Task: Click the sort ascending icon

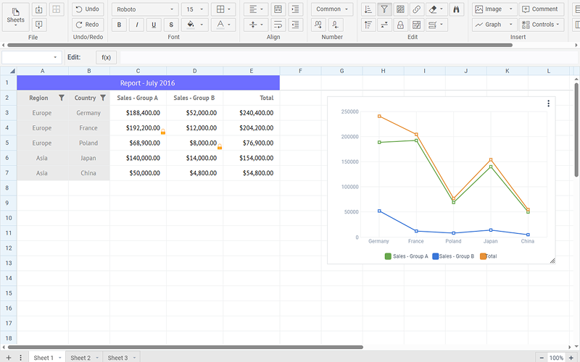Action: pos(368,25)
